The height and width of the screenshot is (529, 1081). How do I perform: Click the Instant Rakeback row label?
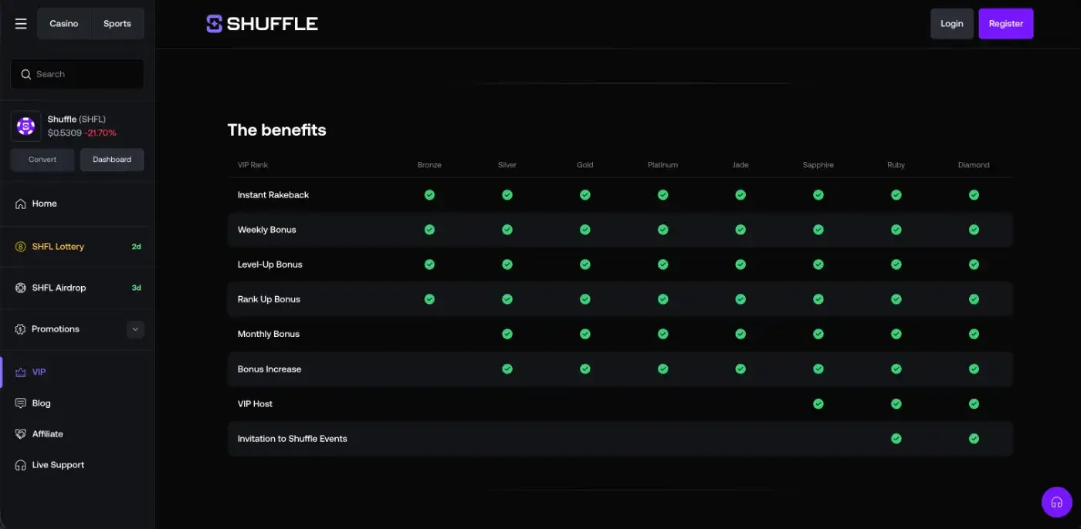(x=273, y=195)
